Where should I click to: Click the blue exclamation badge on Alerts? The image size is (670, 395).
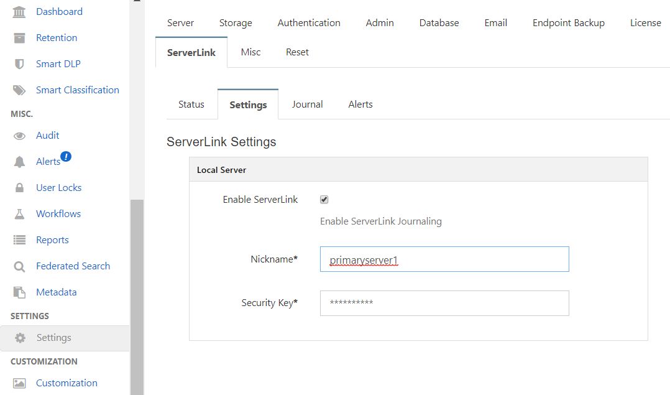coord(66,157)
